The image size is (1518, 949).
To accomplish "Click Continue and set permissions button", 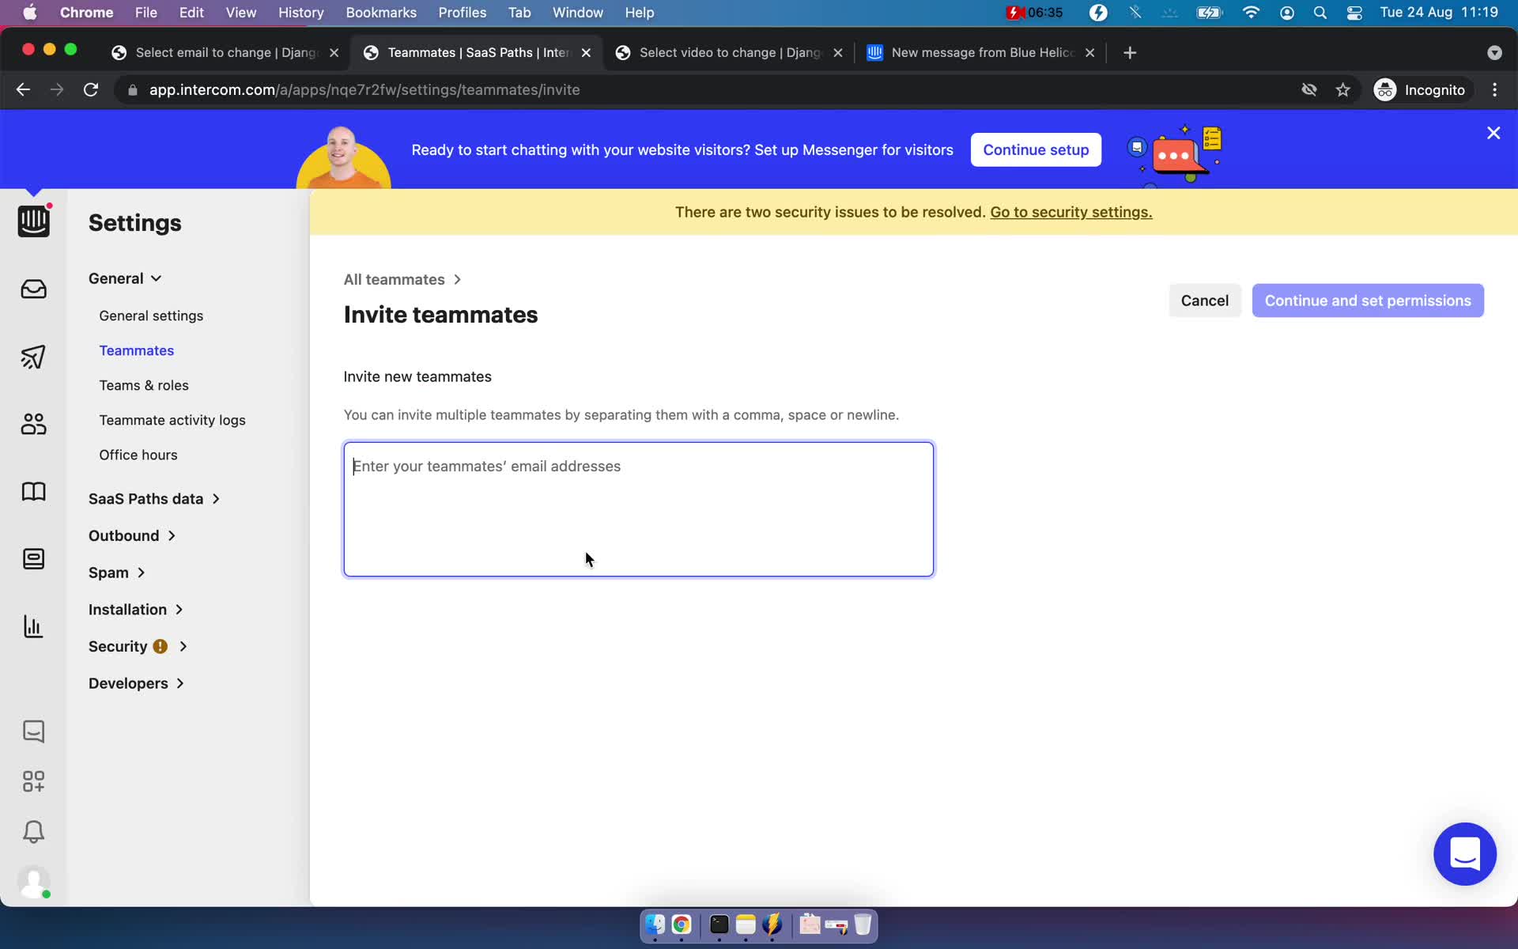I will click(x=1367, y=300).
